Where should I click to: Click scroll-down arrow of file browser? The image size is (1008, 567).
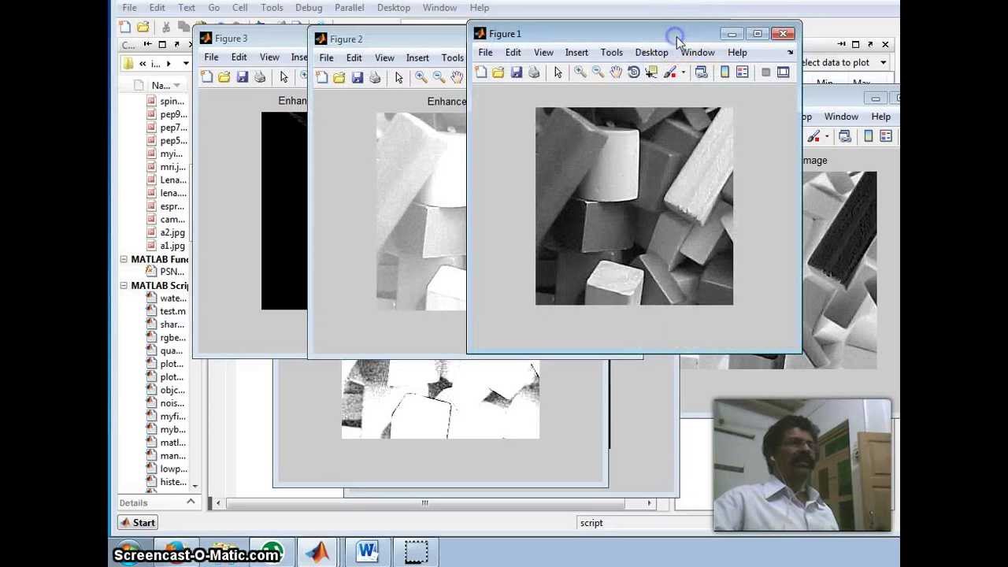click(195, 487)
